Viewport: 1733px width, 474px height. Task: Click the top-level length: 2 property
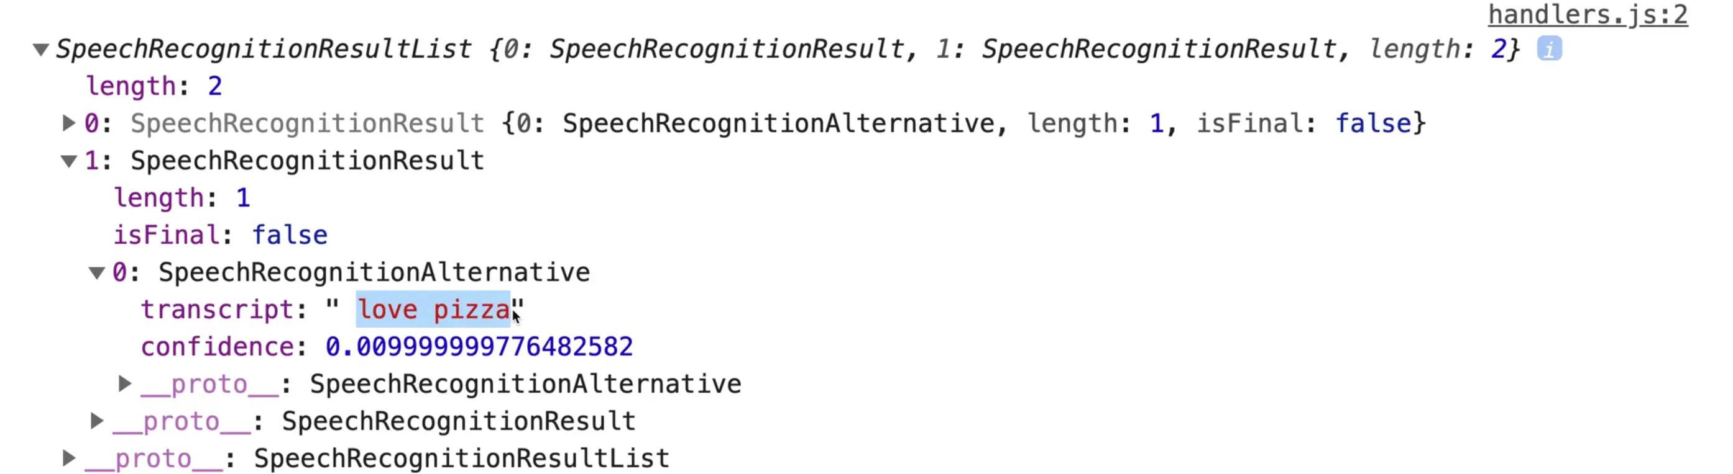154,86
